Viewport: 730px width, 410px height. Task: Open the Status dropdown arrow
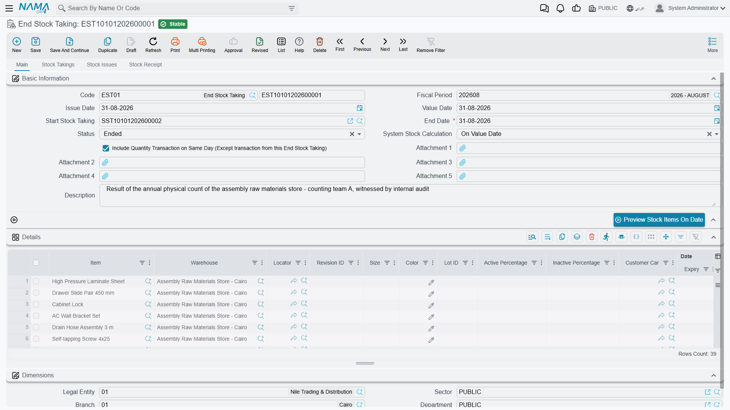click(359, 134)
